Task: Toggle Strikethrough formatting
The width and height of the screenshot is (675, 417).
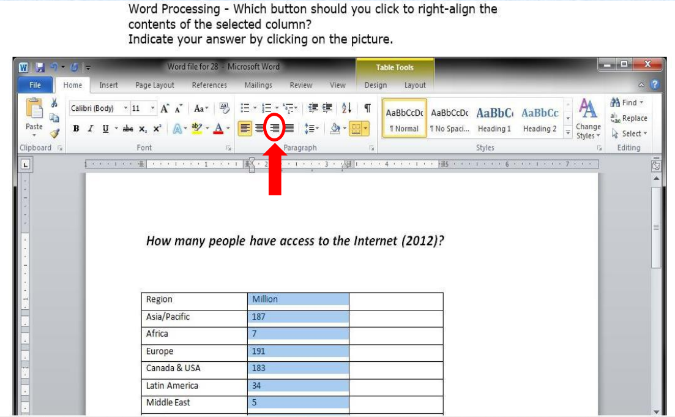Action: (x=128, y=129)
